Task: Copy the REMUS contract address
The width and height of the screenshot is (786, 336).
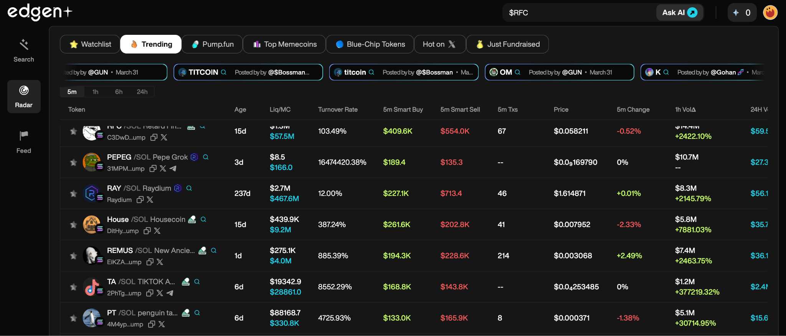Action: click(x=150, y=262)
